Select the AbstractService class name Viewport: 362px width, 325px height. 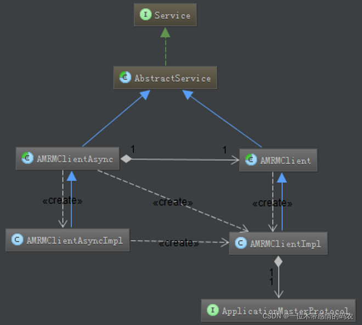click(x=172, y=78)
